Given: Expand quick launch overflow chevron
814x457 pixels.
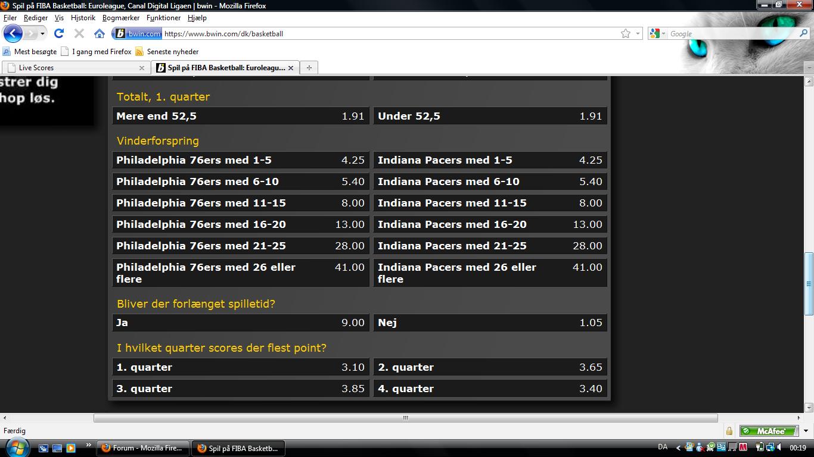Looking at the screenshot, I should coord(89,445).
